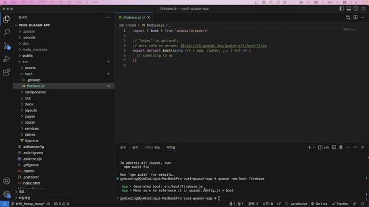This screenshot has height=207, width=369.
Task: Toggle primary side bar layout icon
Action: click(x=341, y=9)
